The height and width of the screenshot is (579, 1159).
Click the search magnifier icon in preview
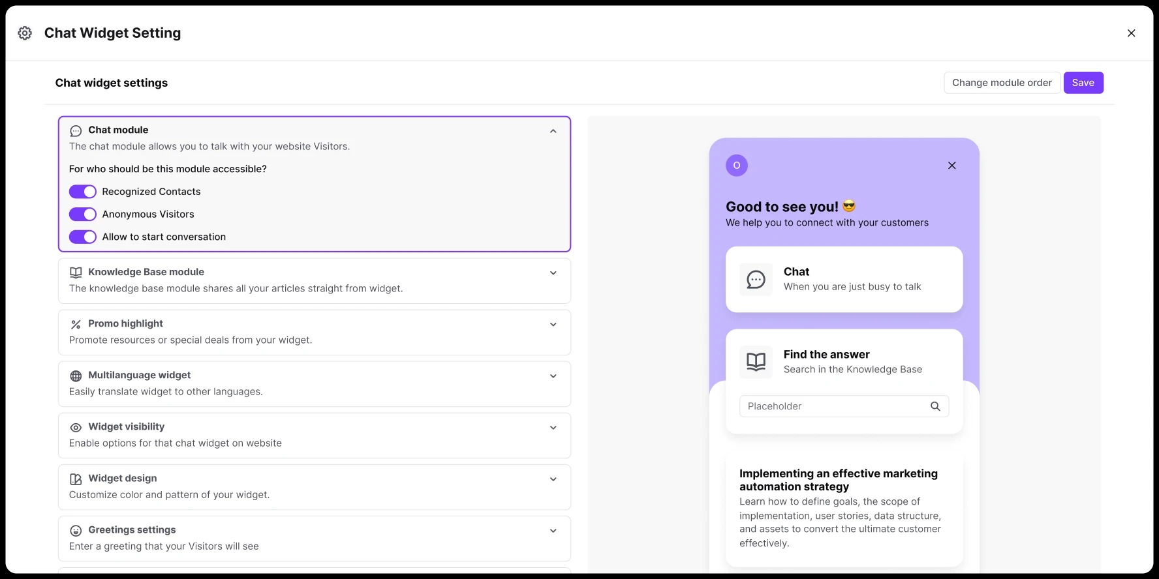(x=935, y=406)
